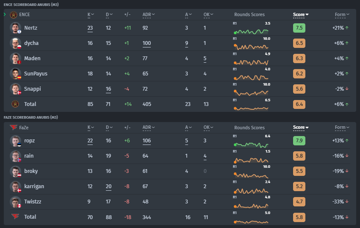Viewport: 360px width, 228px height.
Task: Open karrigan player avatar
Action: 16,186
